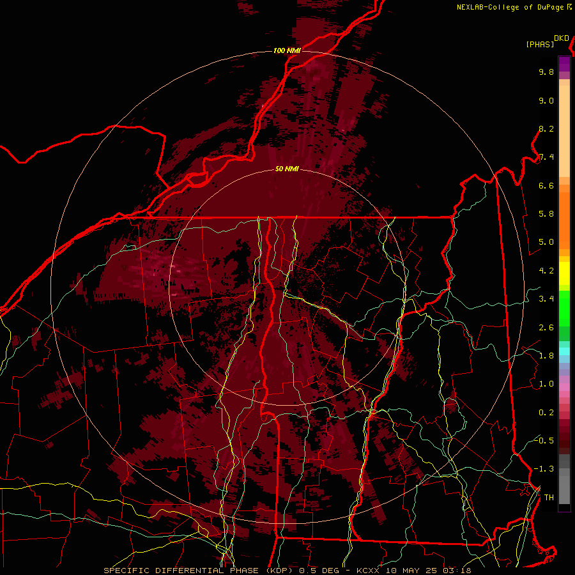
Task: Click the 1.8 color scale value
Action: pos(546,356)
